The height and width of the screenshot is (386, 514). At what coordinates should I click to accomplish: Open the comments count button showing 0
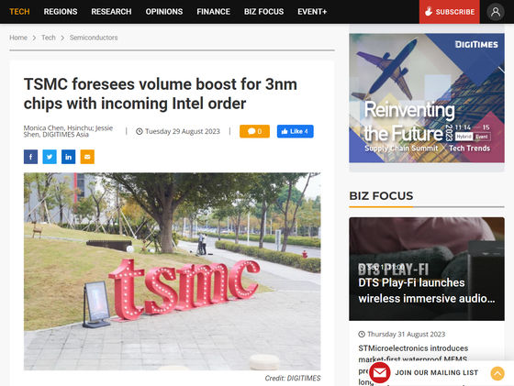pyautogui.click(x=254, y=131)
